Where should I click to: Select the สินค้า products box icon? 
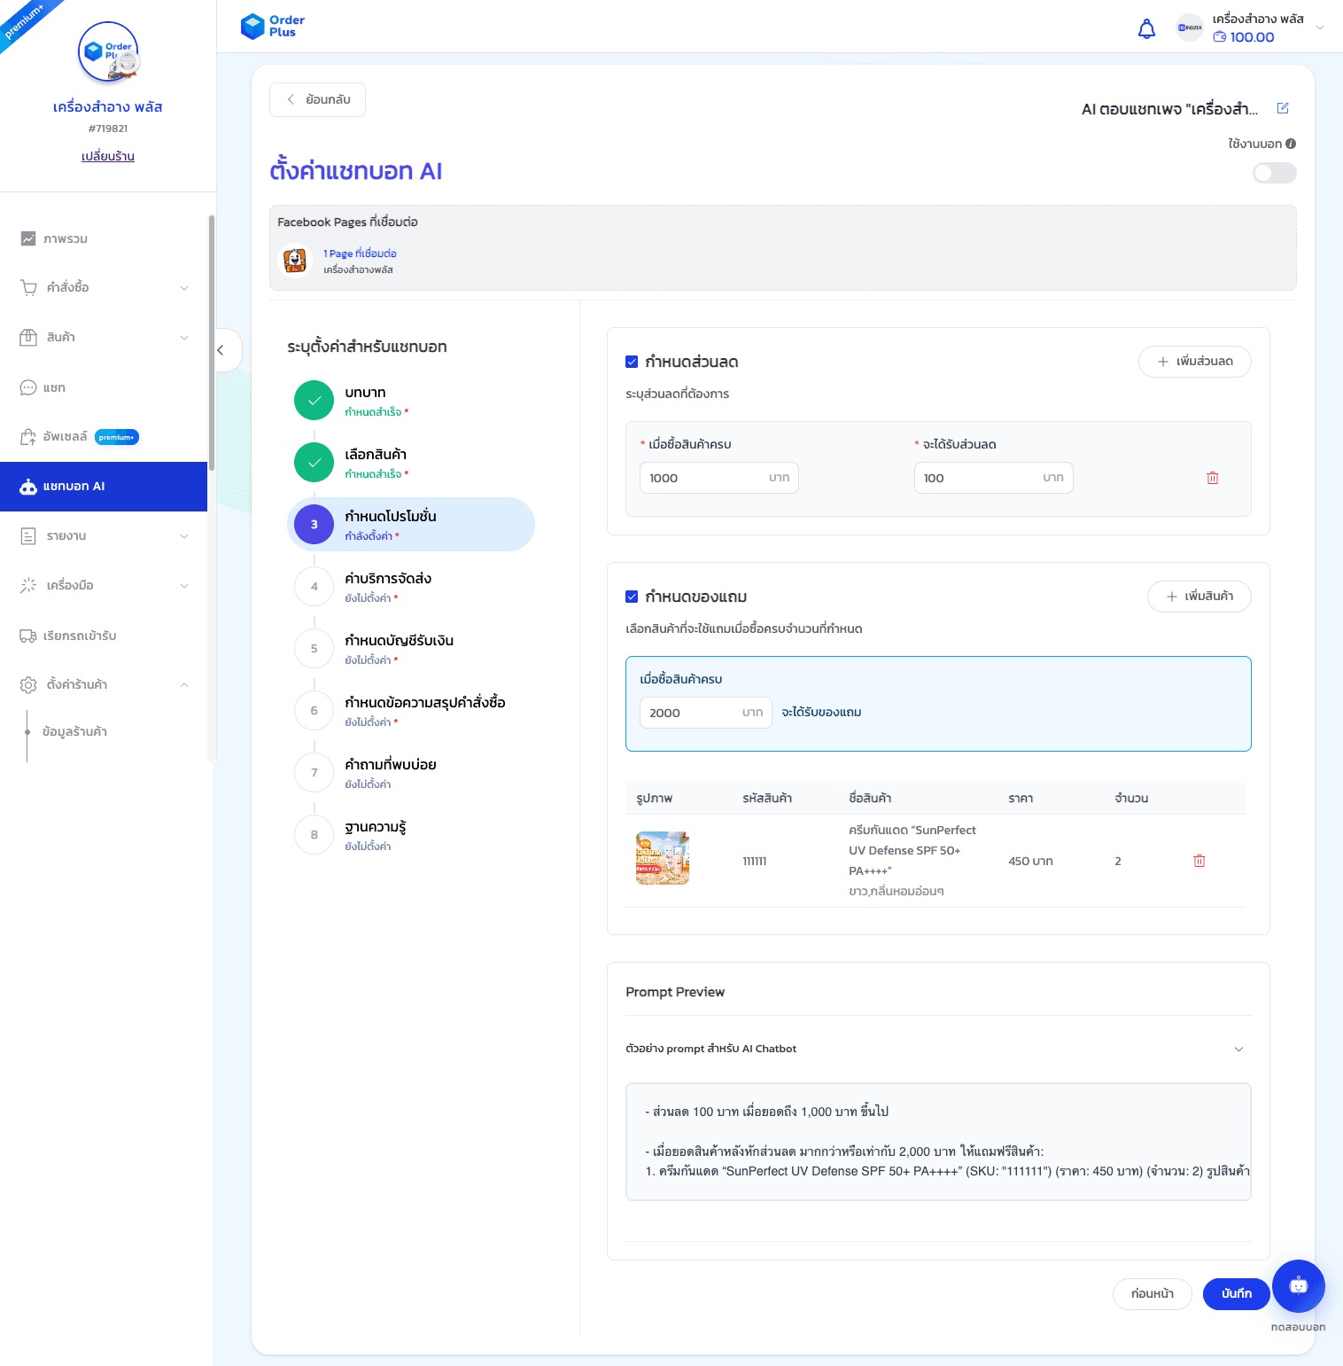27,337
